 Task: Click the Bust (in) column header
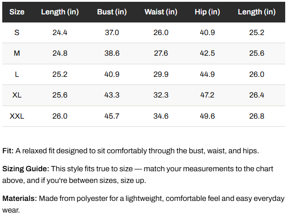click(x=112, y=12)
